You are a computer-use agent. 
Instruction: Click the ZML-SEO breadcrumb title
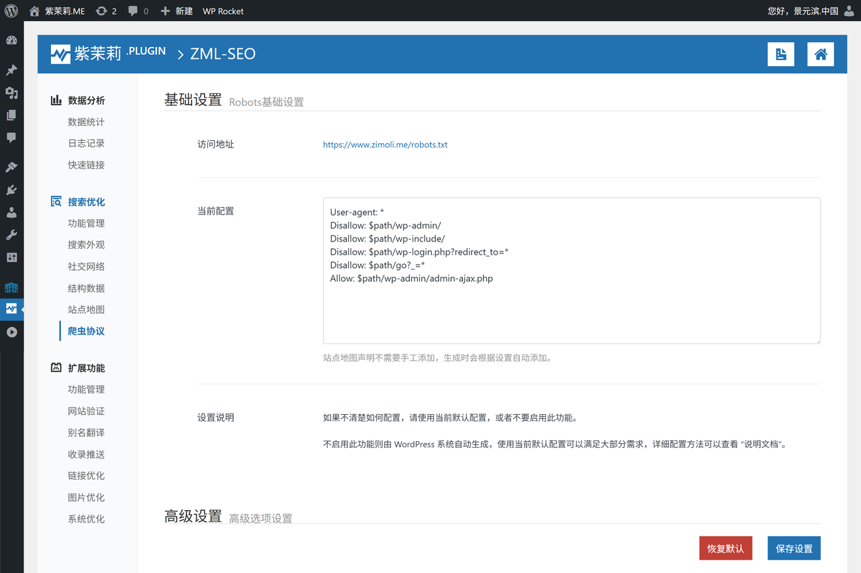click(x=223, y=54)
